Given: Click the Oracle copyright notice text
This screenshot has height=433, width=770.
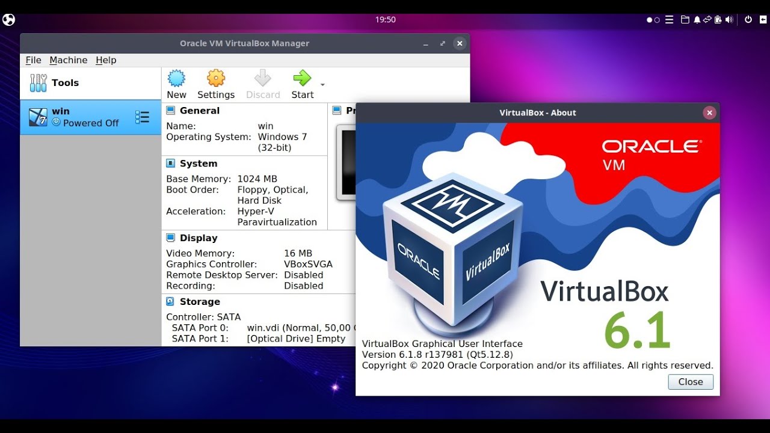Looking at the screenshot, I should click(537, 366).
